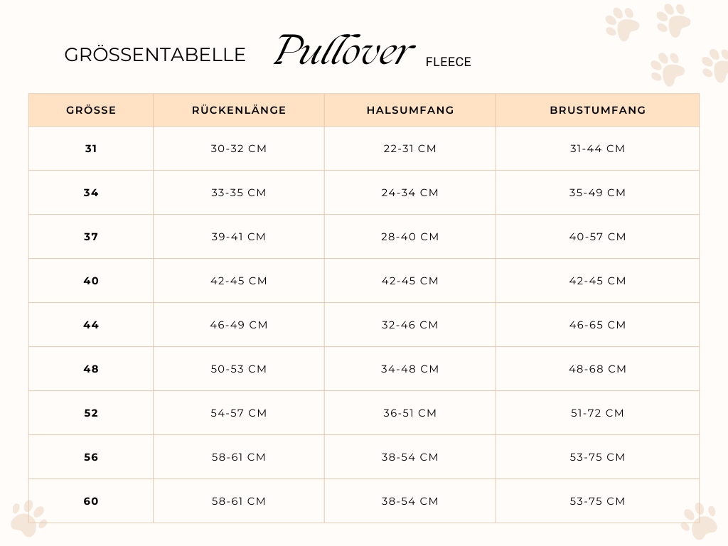
Task: Click the FLEECE label beside the title
Action: 448,62
